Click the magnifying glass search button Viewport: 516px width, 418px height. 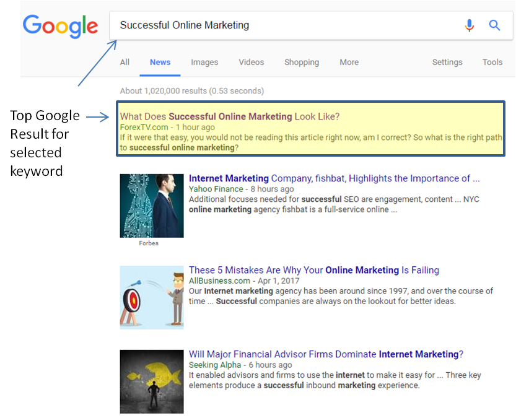coord(494,25)
